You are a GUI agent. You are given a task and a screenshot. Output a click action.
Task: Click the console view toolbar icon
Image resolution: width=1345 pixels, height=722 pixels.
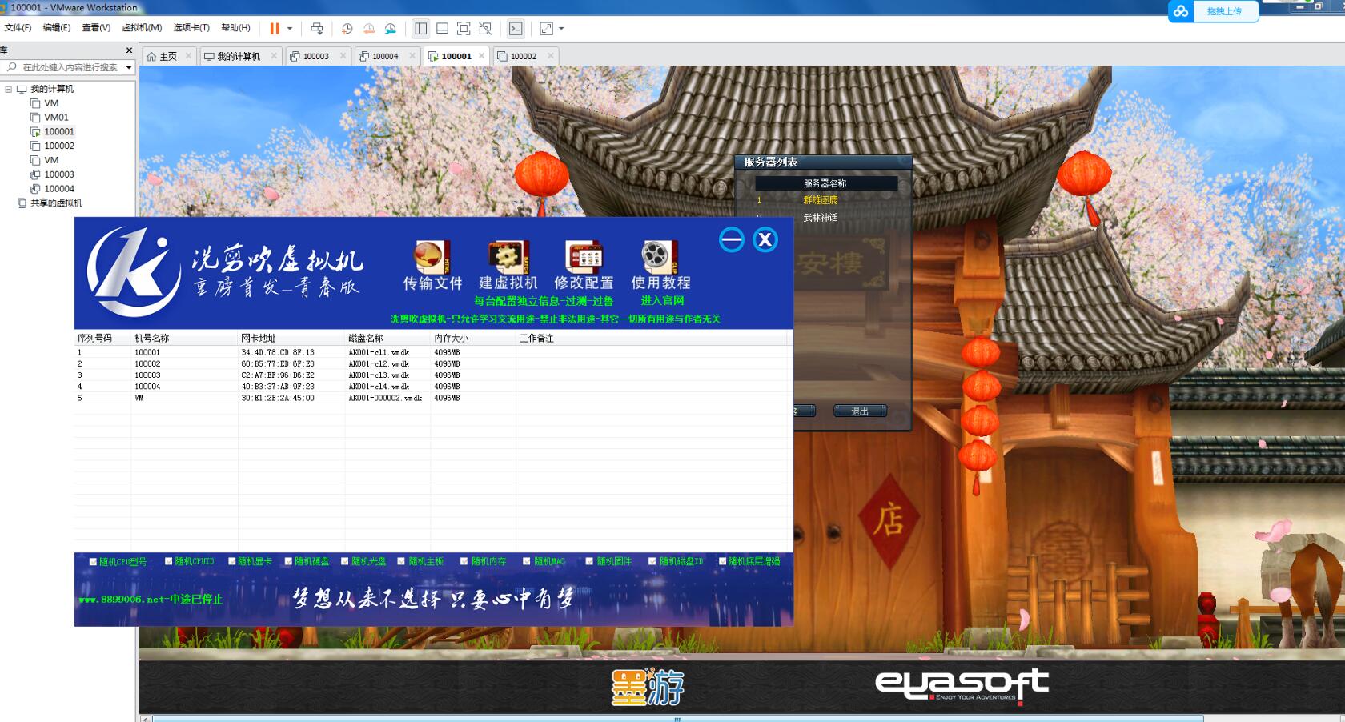(x=516, y=29)
